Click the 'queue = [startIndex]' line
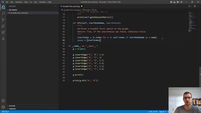Screen dimensions: 201x113 point(89,40)
